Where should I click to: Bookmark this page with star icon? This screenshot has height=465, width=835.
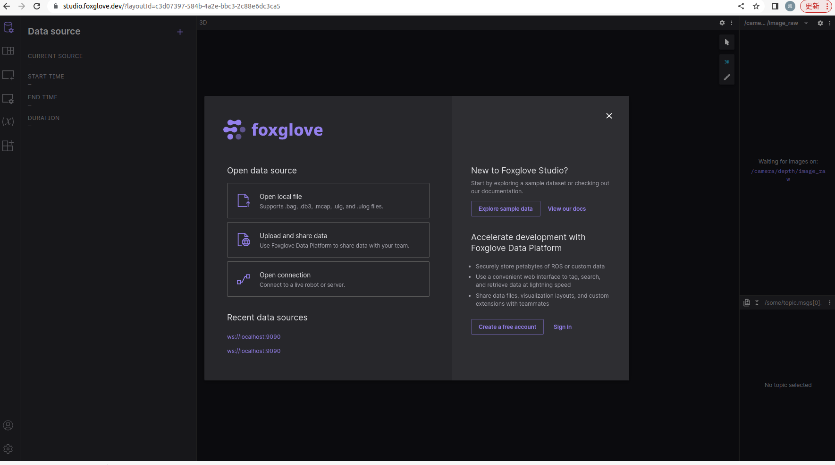(x=756, y=6)
